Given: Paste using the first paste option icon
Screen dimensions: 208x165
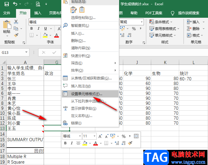Looking at the screenshot, I should click(73, 10).
